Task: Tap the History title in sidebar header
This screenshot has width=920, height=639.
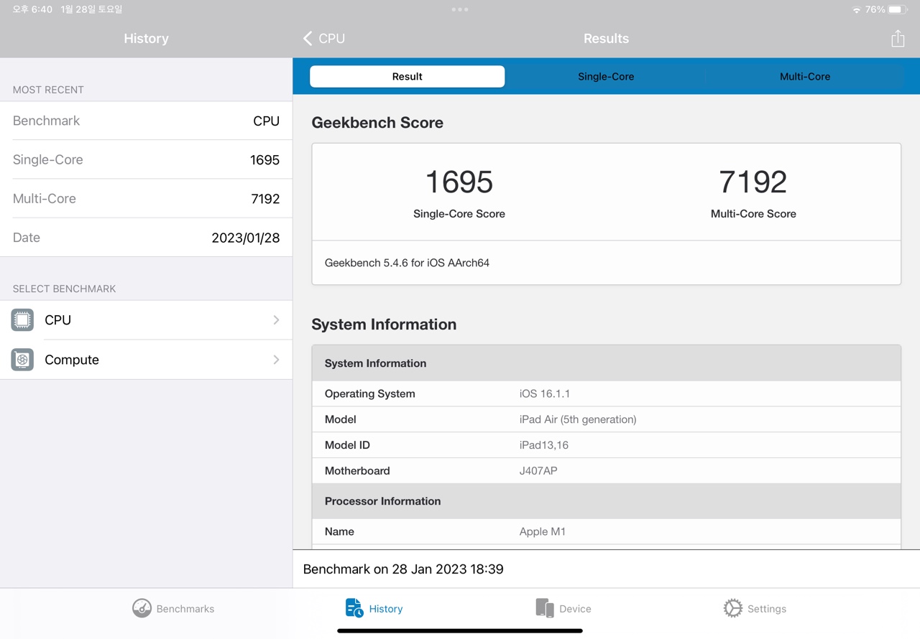Action: coord(146,39)
